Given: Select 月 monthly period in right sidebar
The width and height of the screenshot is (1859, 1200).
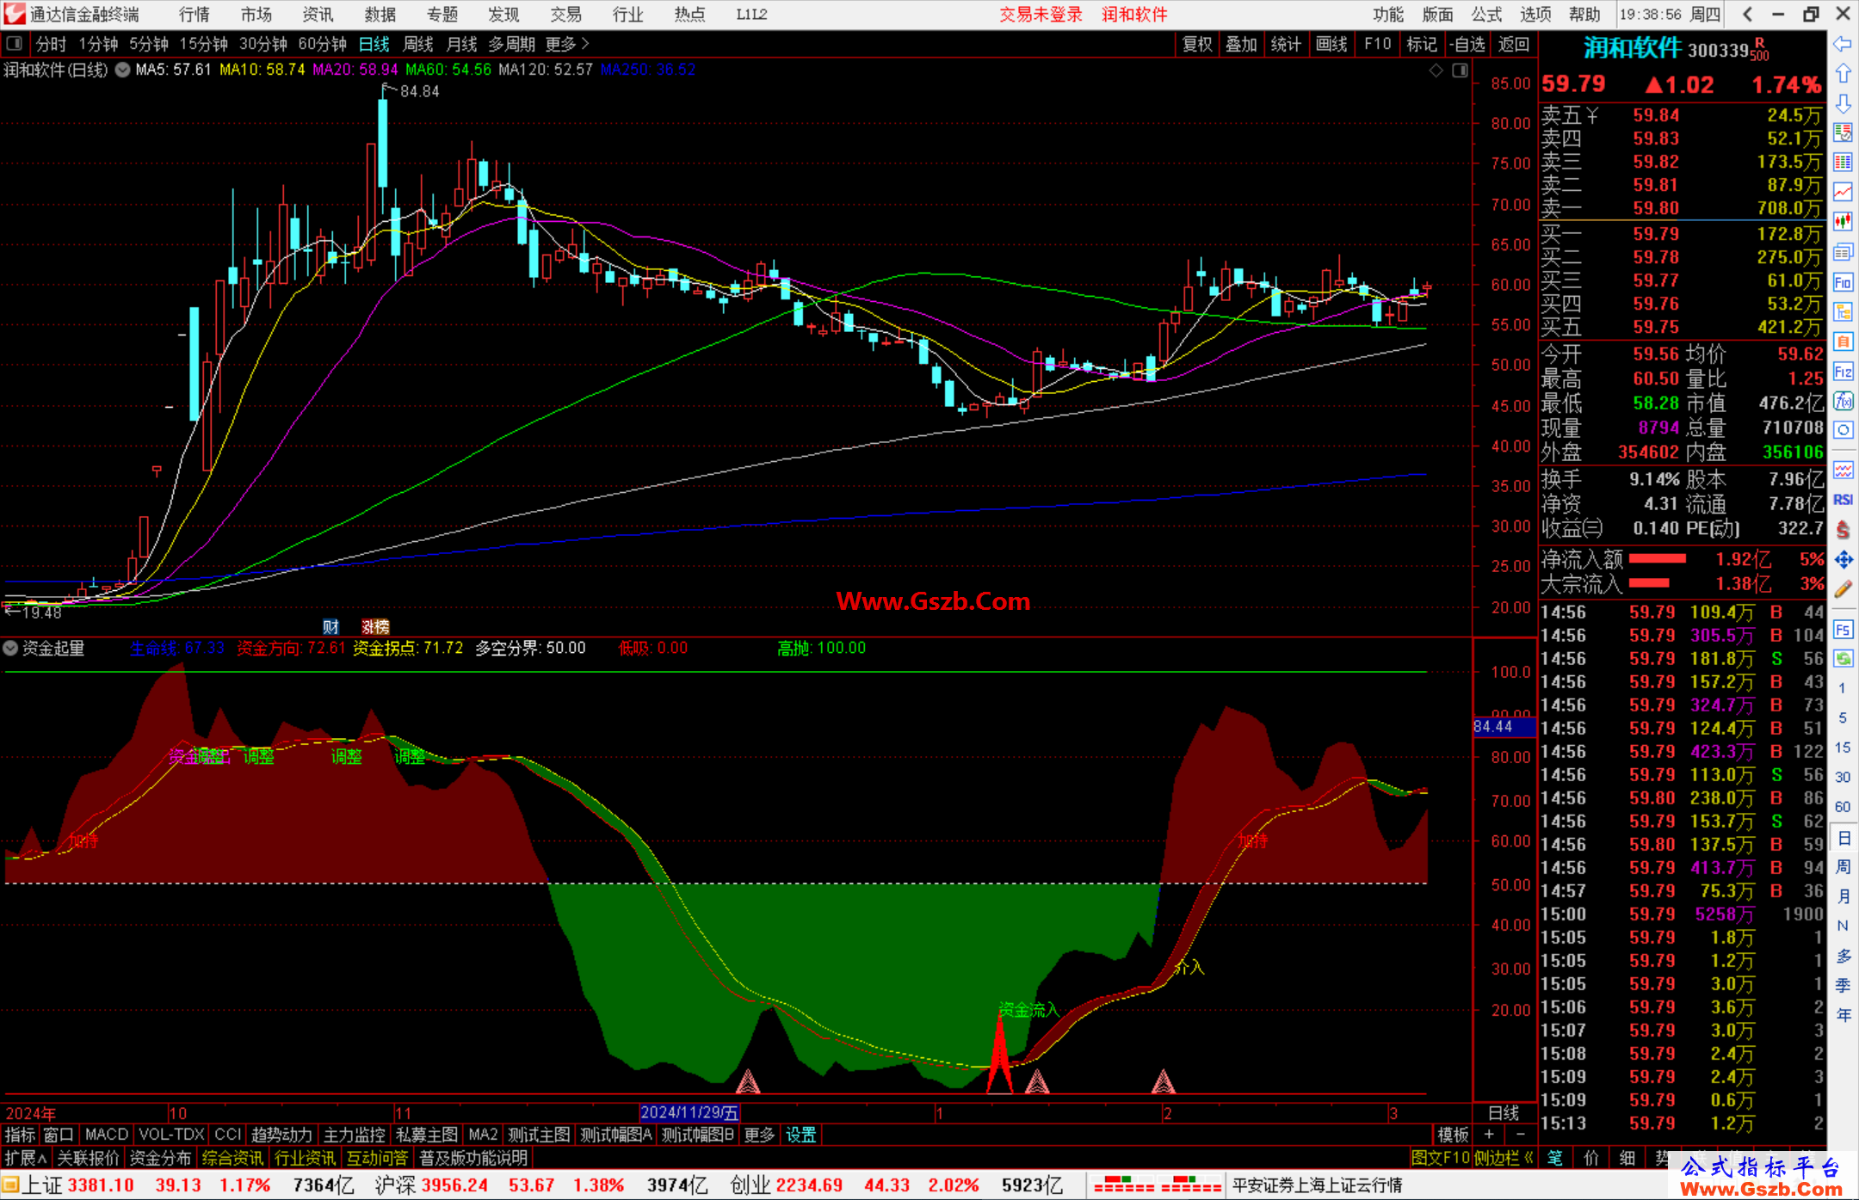Looking at the screenshot, I should 1843,896.
